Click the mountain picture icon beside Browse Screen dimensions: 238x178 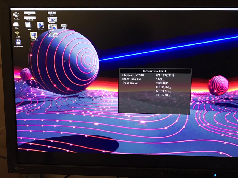[52, 27]
